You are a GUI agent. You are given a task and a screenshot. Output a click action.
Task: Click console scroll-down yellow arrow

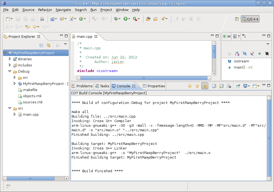[190, 86]
